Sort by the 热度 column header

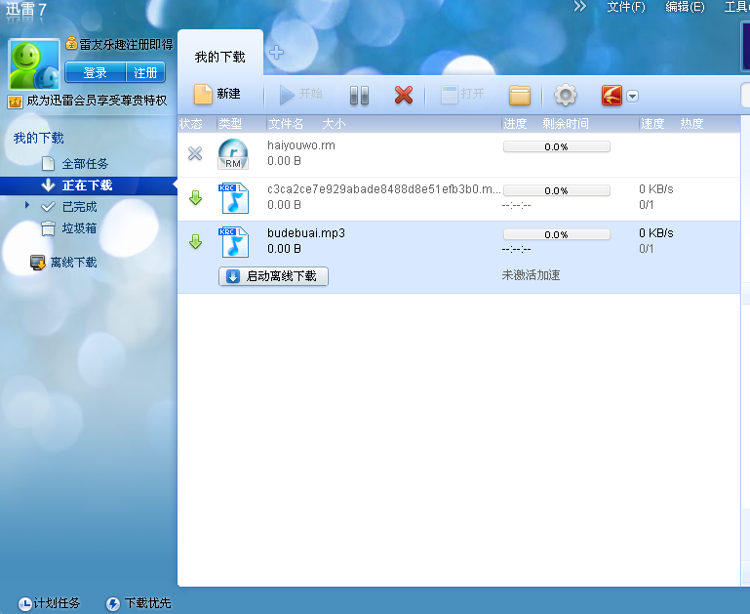point(691,124)
